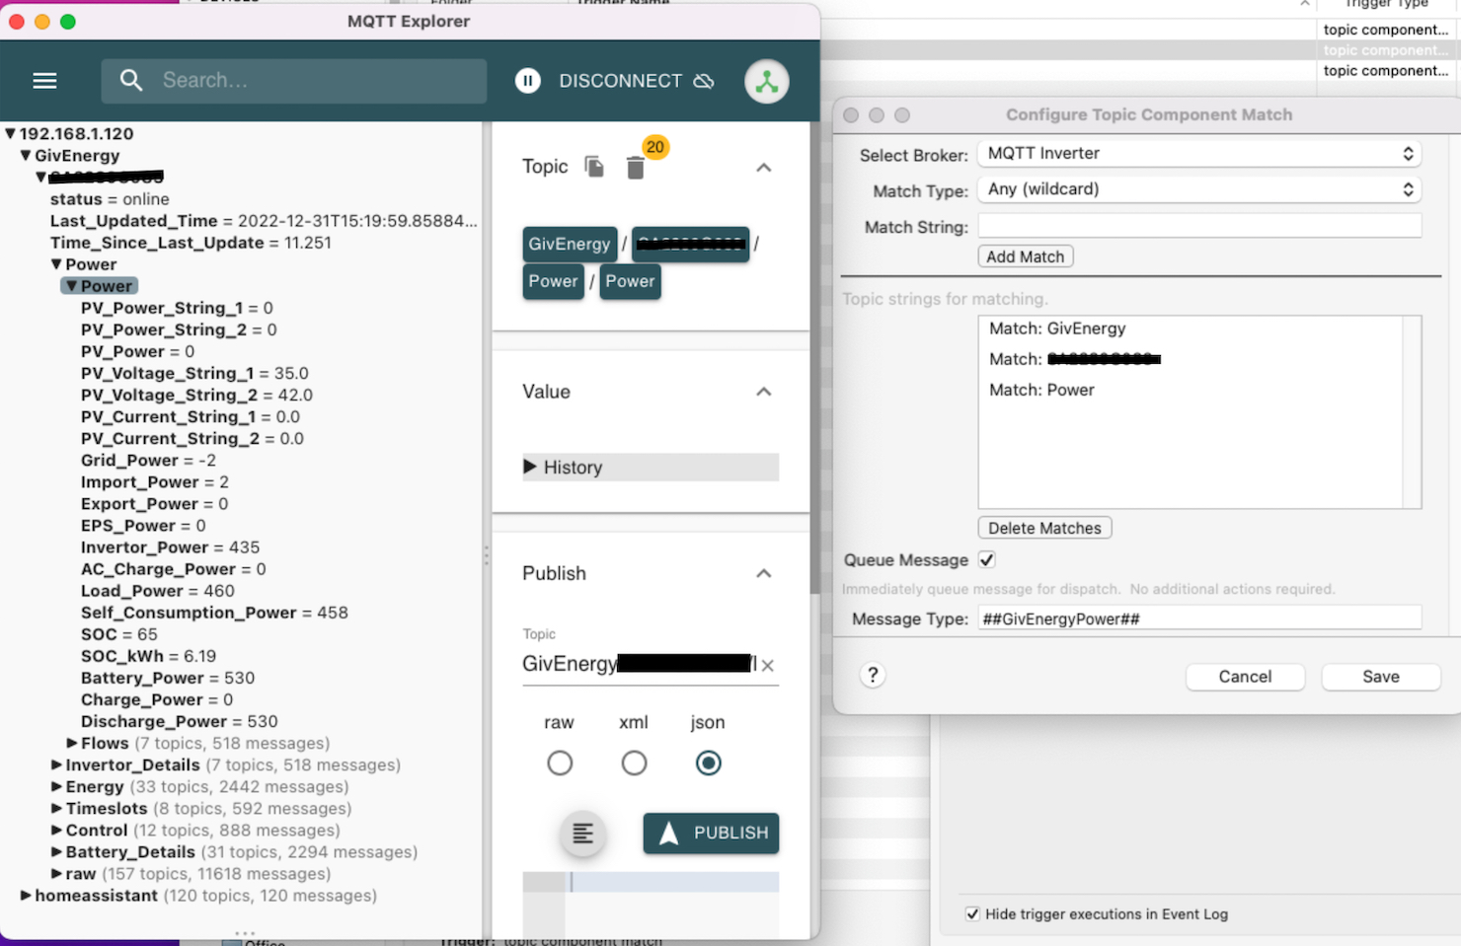Click the Delete Matches button

[x=1044, y=528]
